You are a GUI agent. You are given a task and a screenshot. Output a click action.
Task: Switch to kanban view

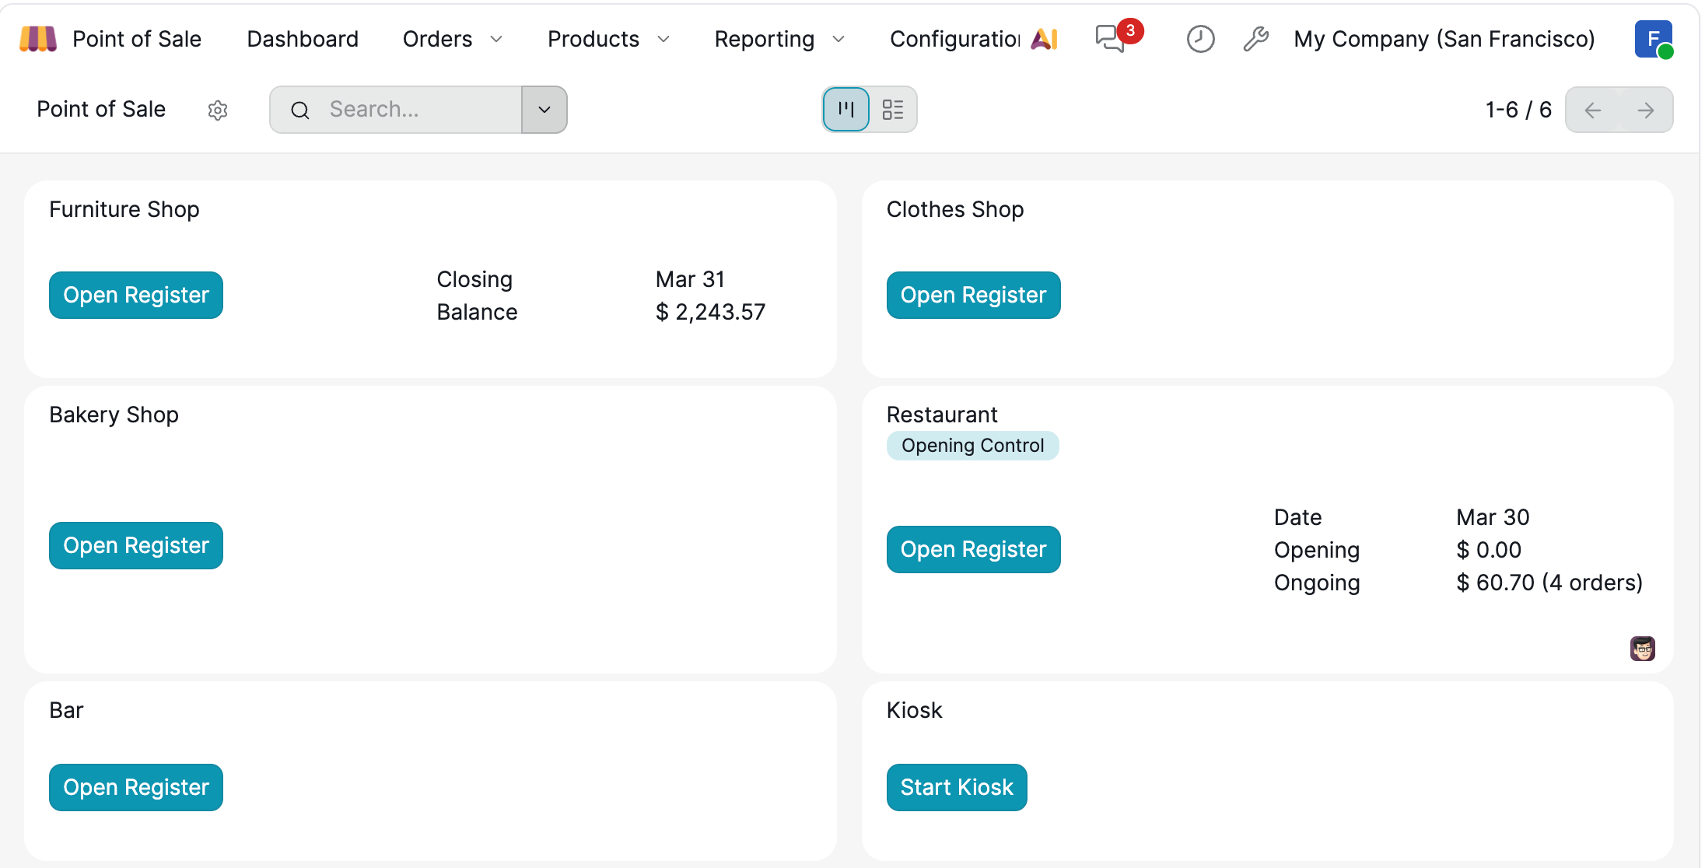[x=846, y=110]
